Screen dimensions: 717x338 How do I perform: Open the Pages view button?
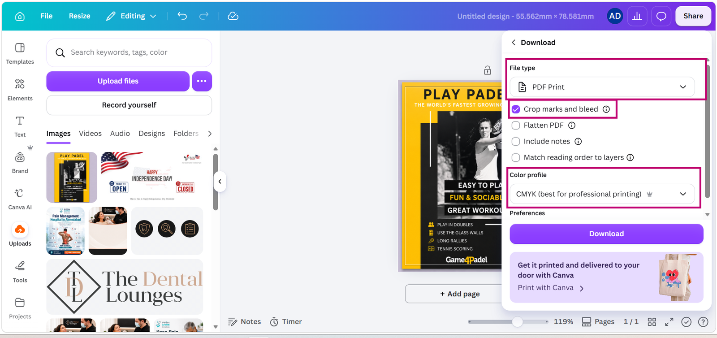point(598,322)
